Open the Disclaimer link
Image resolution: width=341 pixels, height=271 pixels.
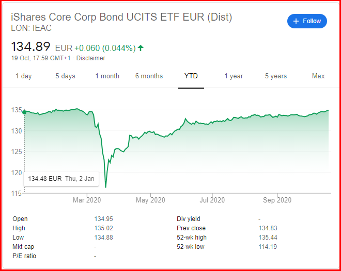[91, 58]
